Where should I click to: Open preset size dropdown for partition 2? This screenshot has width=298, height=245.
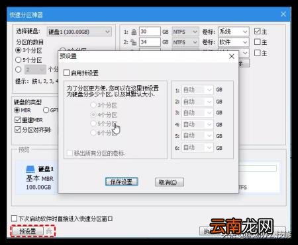click(197, 102)
